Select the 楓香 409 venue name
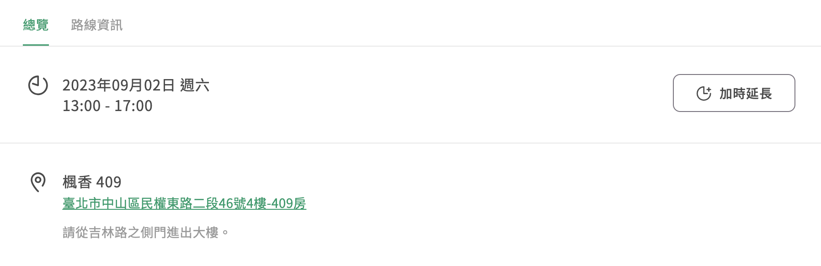821x266 pixels. click(92, 182)
